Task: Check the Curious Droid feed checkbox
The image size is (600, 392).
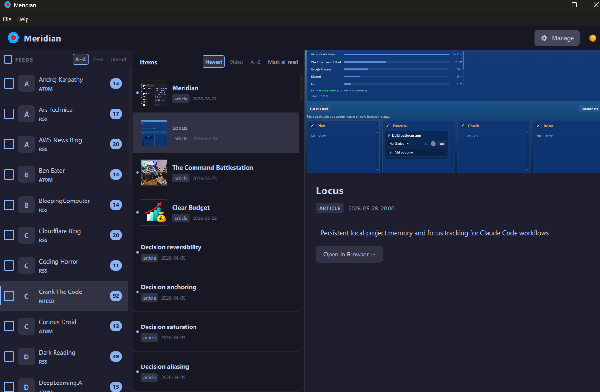Action: pos(9,326)
